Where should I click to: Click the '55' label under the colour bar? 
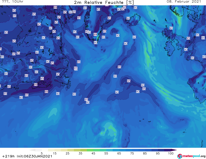(106, 153)
